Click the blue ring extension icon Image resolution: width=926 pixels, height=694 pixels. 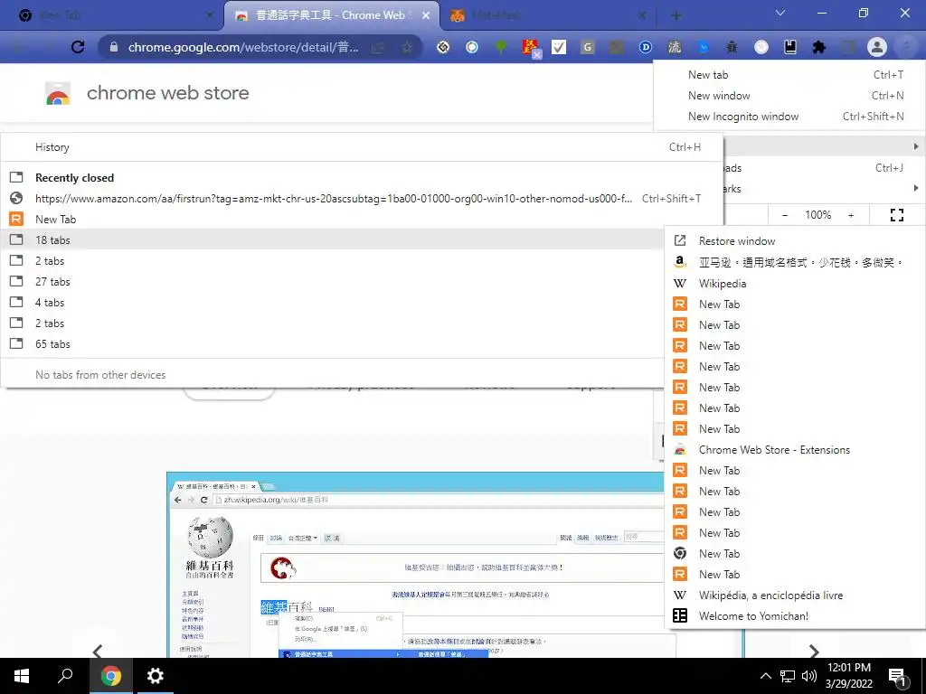[x=472, y=47]
